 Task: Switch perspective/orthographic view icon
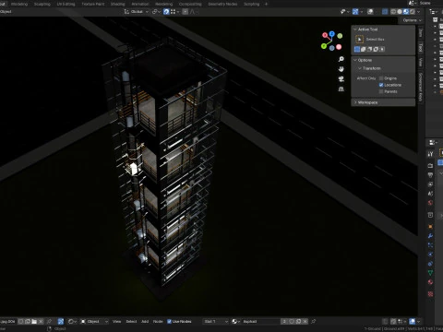tap(341, 89)
